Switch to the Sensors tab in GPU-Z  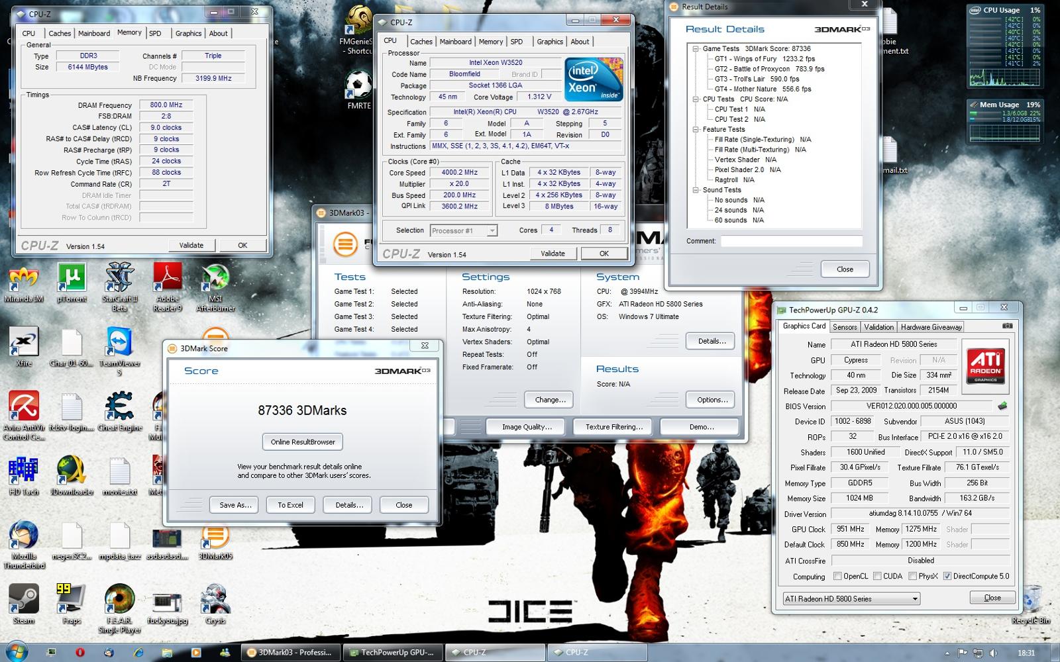845,327
